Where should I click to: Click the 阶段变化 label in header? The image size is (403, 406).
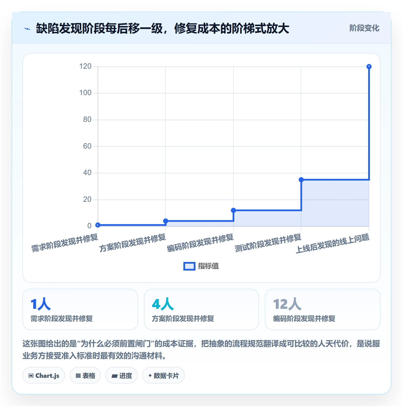coord(364,28)
